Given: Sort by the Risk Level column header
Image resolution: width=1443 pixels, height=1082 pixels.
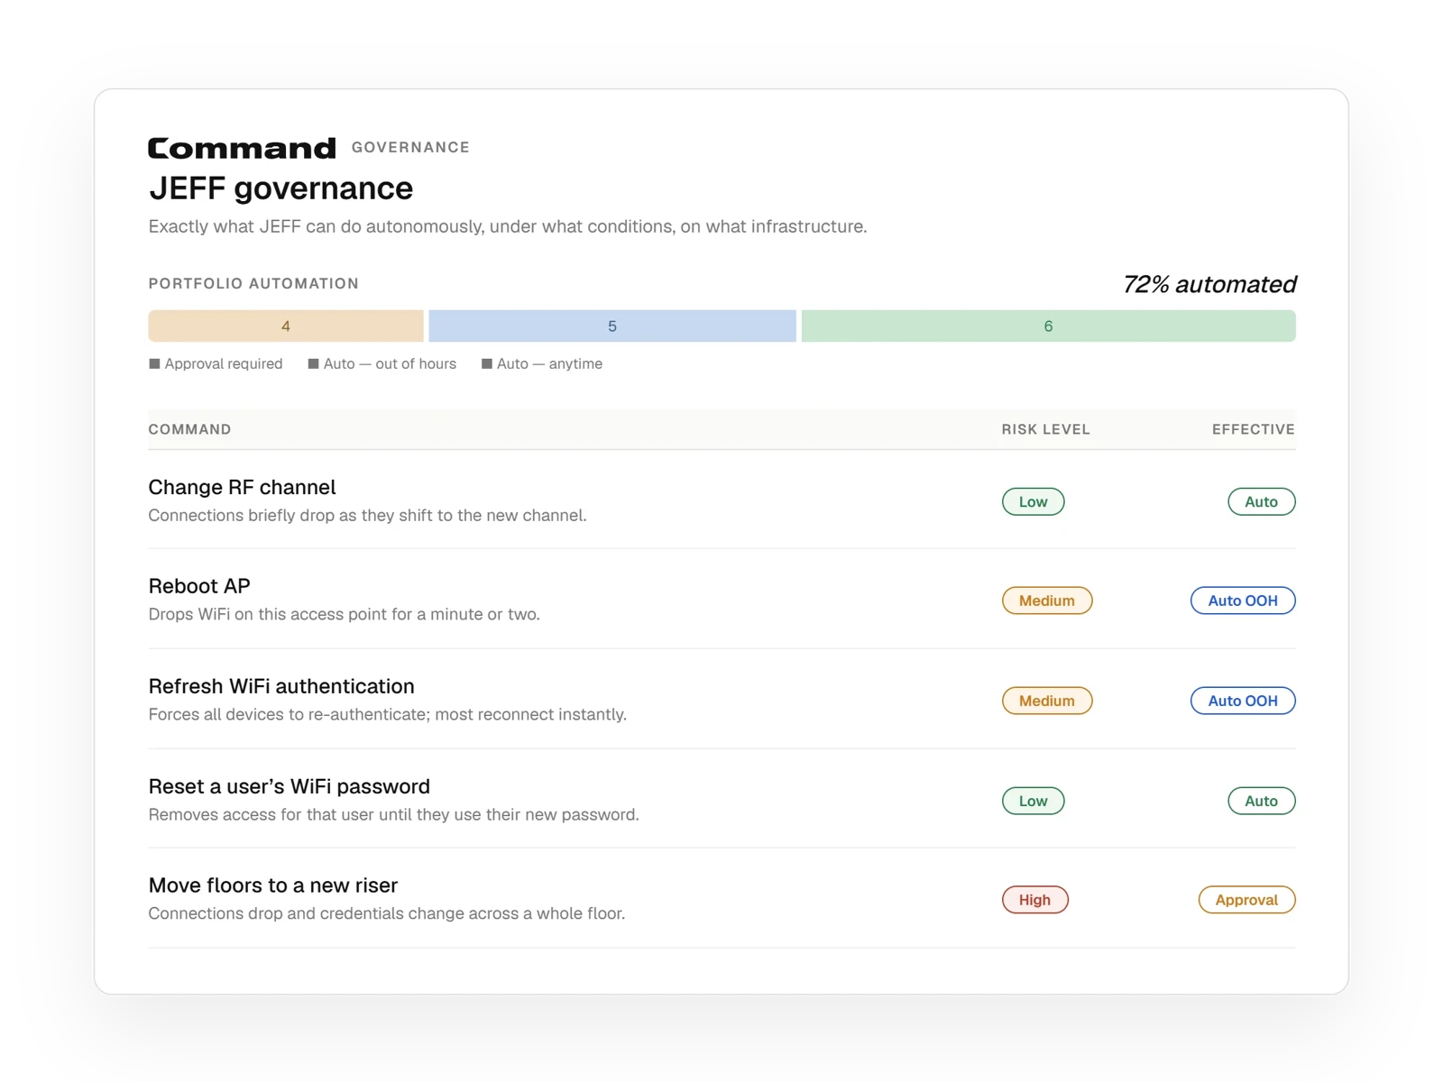Looking at the screenshot, I should 1045,429.
